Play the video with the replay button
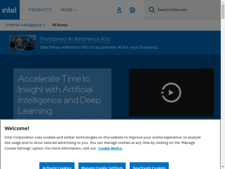The height and width of the screenshot is (169, 225). 171,92
